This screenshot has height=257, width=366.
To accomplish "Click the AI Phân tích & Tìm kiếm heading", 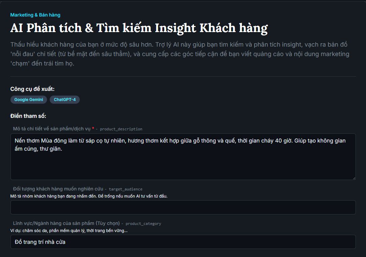I will [x=139, y=28].
